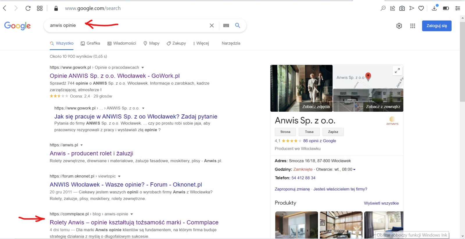Reload the page with the refresh icon
The height and width of the screenshot is (239, 465).
28,8
